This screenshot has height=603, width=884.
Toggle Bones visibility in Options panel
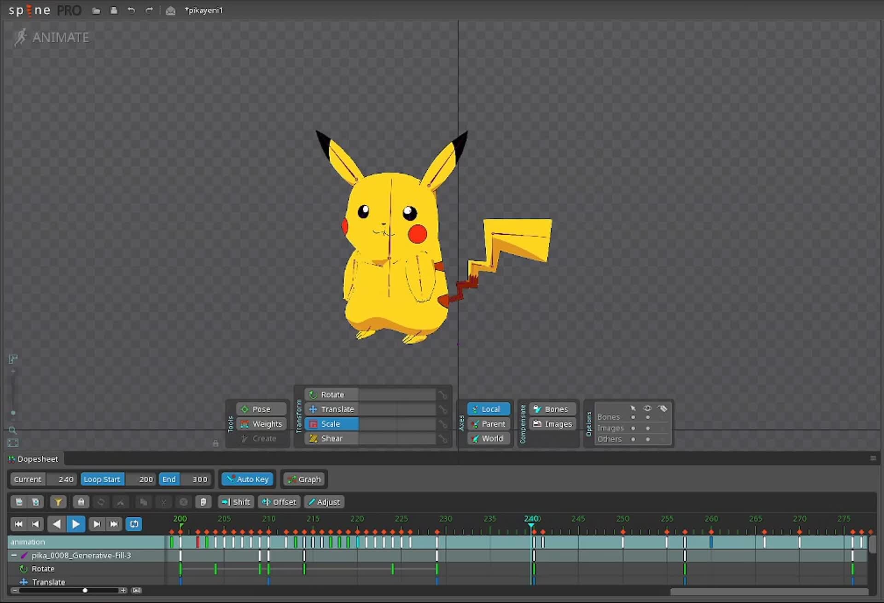point(647,417)
